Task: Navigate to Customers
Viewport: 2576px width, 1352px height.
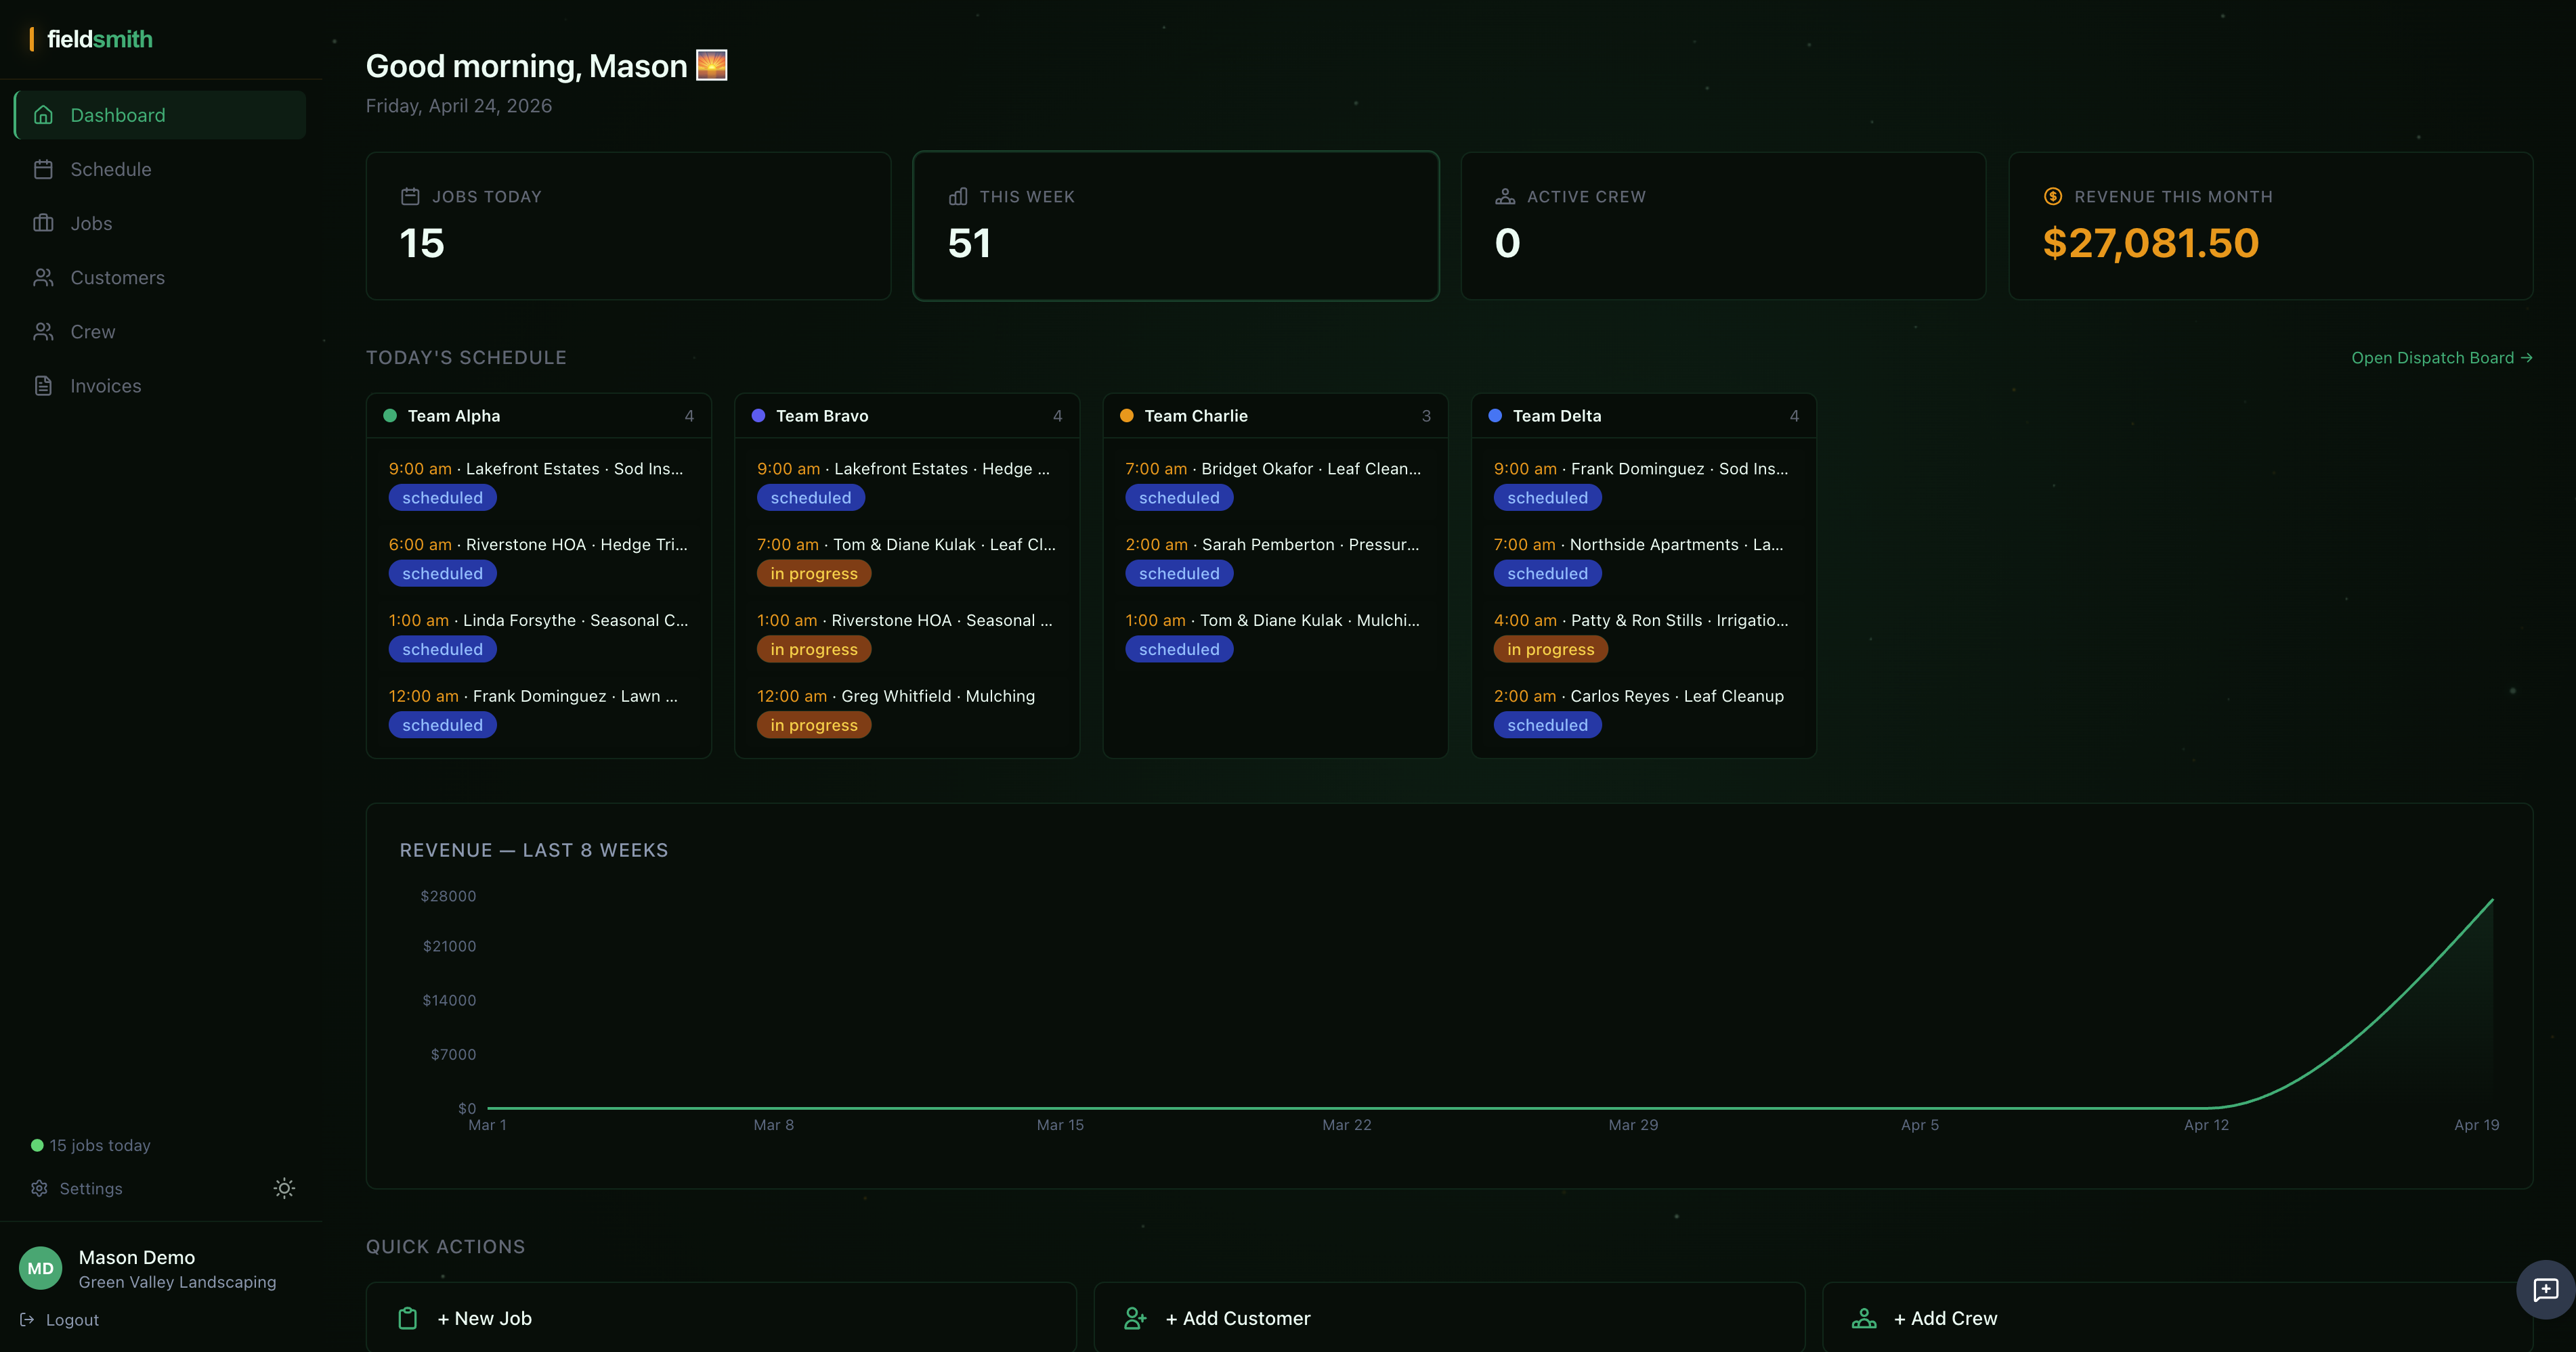Action: click(x=160, y=277)
